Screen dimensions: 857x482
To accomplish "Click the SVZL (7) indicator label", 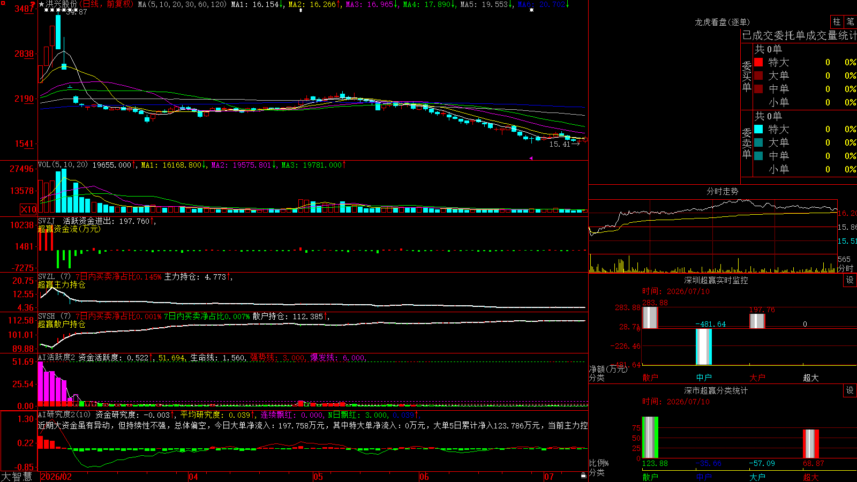I will (x=54, y=276).
